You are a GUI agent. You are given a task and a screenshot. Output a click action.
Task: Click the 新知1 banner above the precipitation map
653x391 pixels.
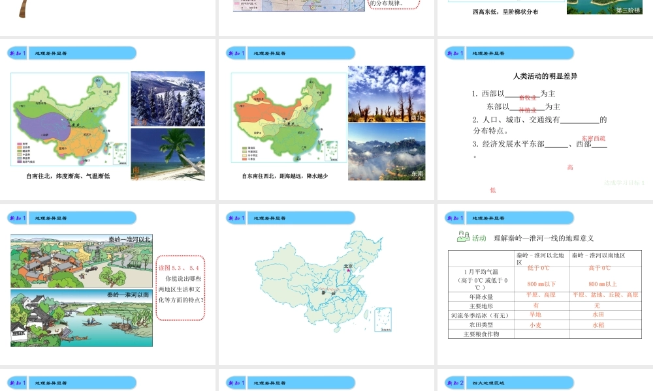pos(291,53)
